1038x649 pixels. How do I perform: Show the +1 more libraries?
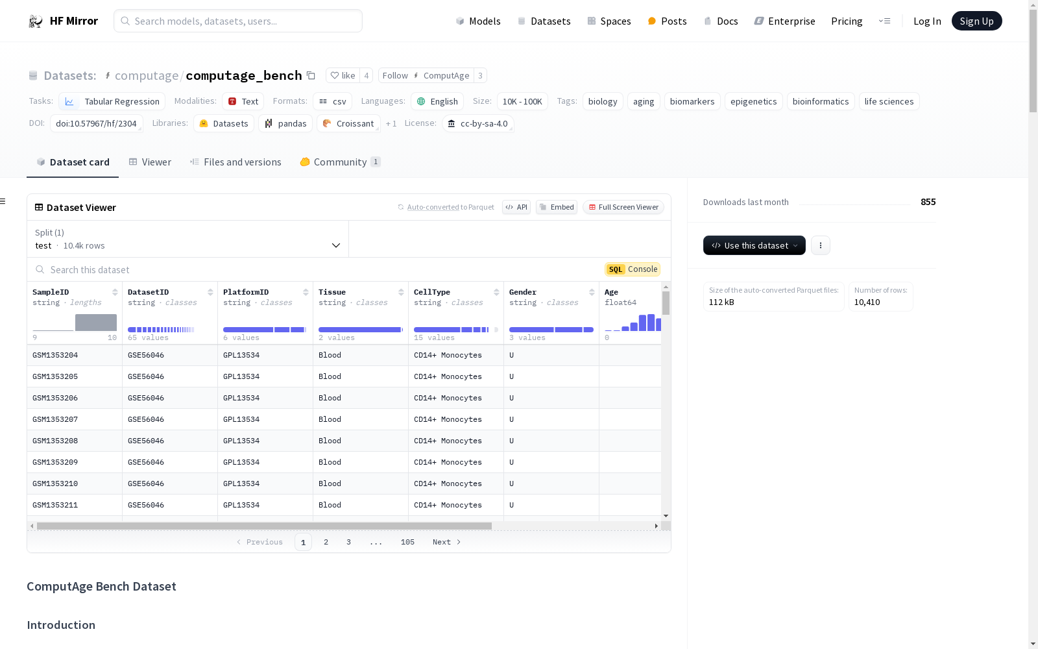coord(391,123)
